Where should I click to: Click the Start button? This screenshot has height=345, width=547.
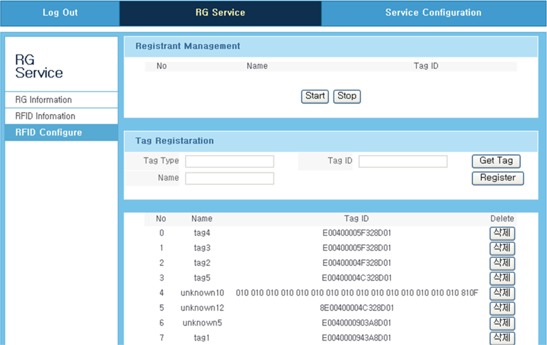point(315,97)
